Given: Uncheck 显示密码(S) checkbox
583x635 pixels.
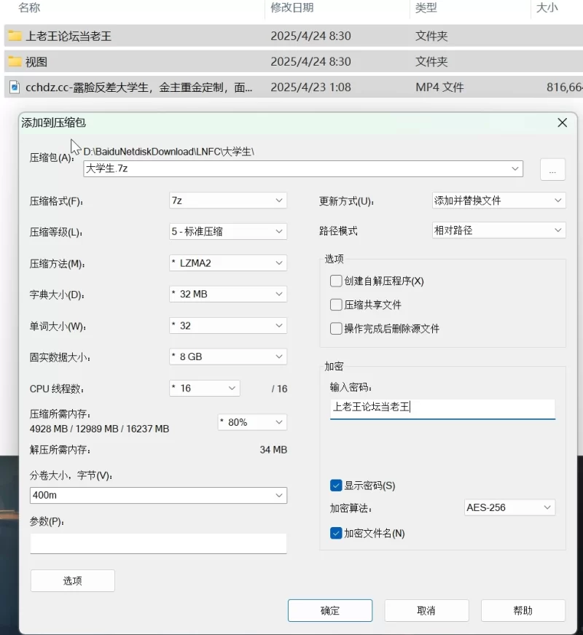Looking at the screenshot, I should click(336, 485).
